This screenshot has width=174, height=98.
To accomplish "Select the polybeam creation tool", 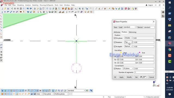I will coord(8,12).
